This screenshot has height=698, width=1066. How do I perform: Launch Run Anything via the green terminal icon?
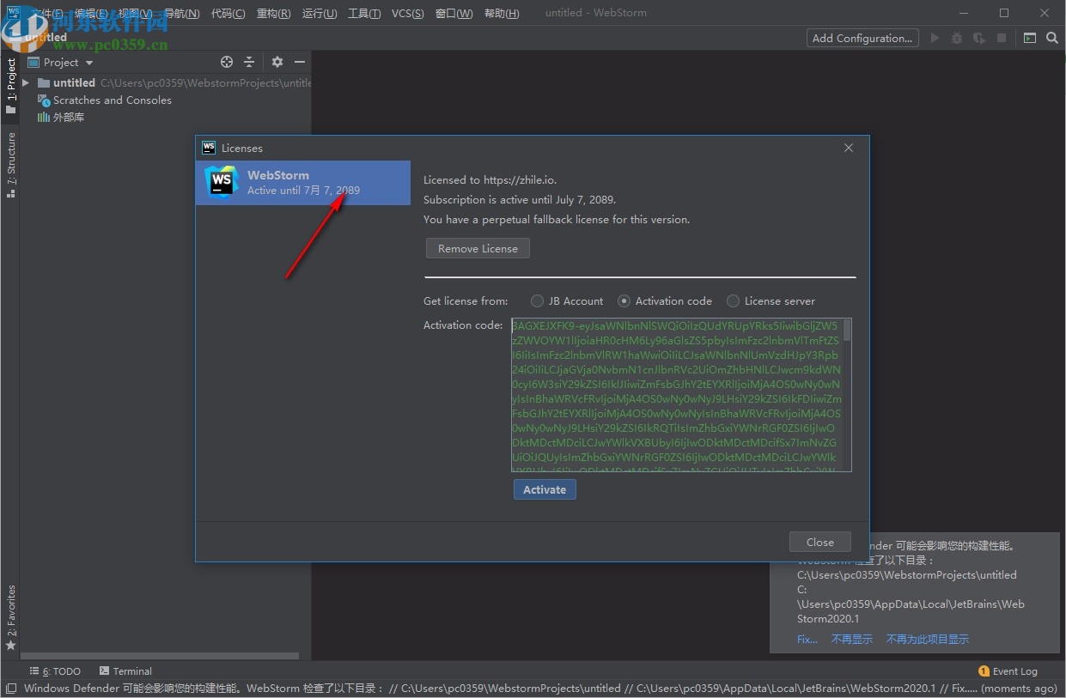1029,38
